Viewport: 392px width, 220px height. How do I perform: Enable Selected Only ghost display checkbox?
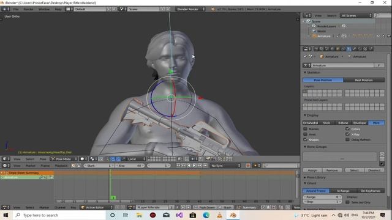click(347, 202)
